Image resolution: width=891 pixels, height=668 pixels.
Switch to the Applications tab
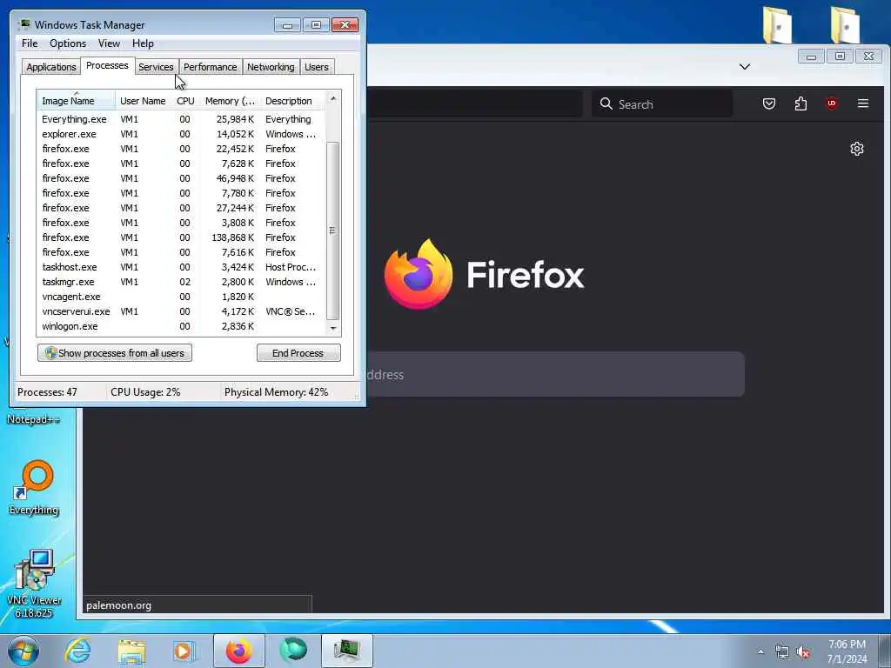tap(51, 67)
